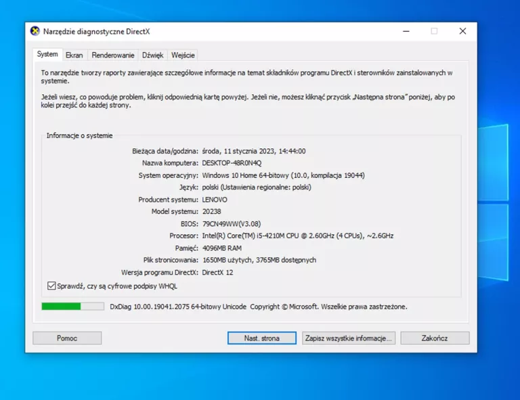Click the computer name DESKTOP-48R0N4Q
Viewport: 520px width, 400px height.
pos(232,163)
